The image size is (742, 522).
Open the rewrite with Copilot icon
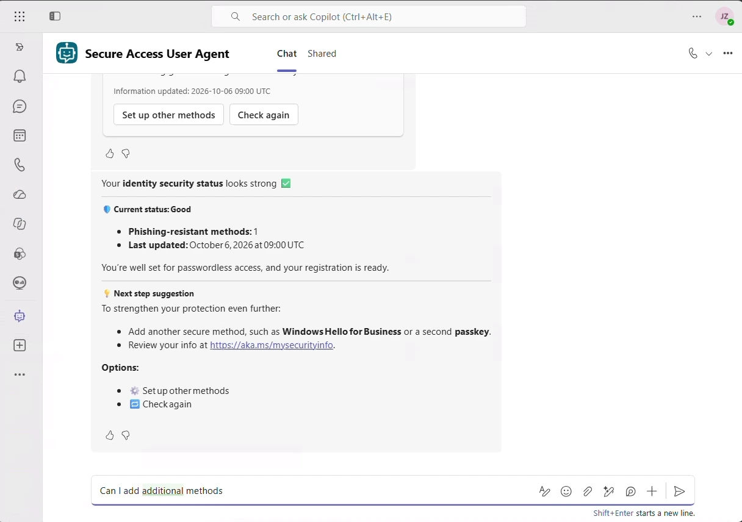pyautogui.click(x=609, y=491)
